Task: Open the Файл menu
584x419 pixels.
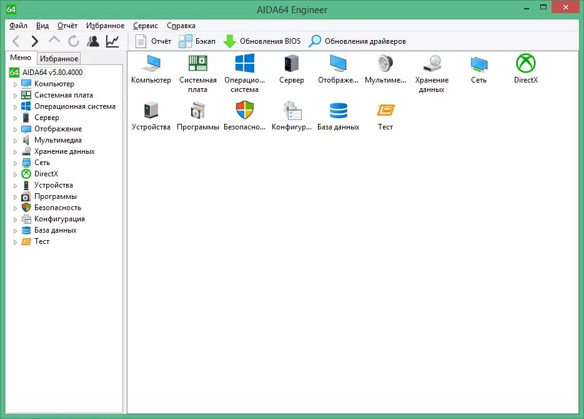Action: click(18, 26)
